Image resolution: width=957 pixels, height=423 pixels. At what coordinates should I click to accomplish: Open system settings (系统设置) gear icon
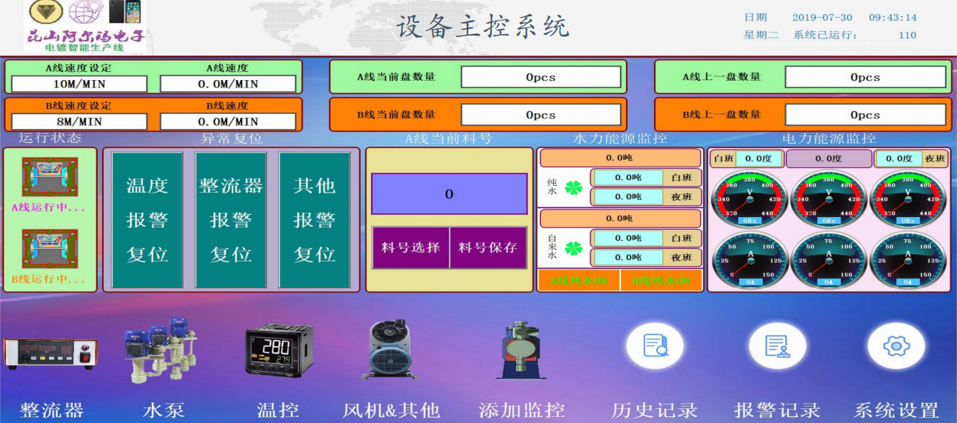896,346
